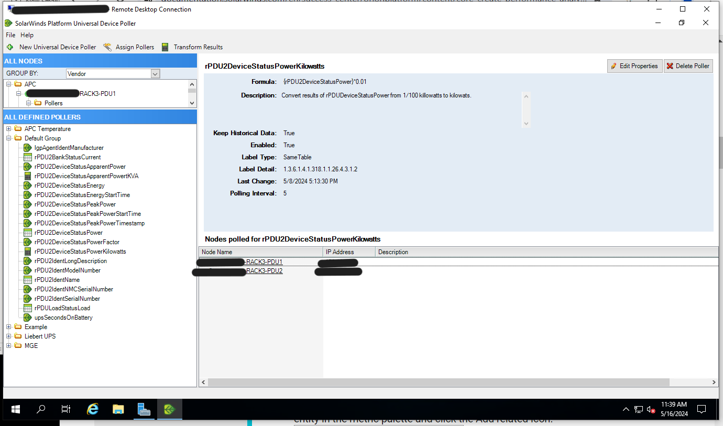Select rPDU2IdentLongDescription poller icon

(x=28, y=261)
